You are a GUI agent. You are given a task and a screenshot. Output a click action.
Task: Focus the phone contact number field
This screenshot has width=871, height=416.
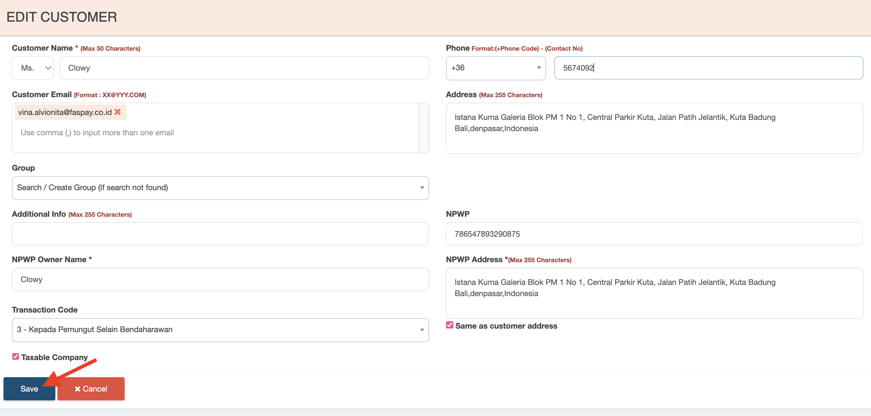pyautogui.click(x=708, y=68)
